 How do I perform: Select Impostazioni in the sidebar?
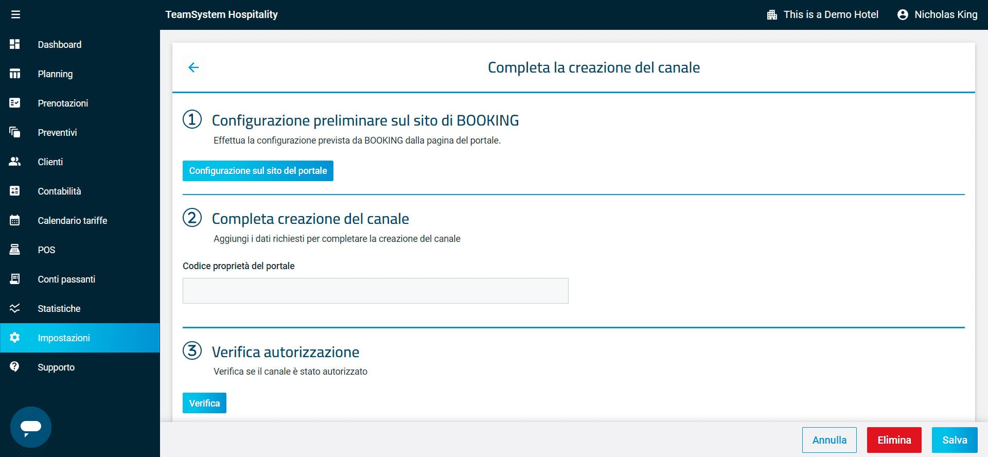[x=80, y=338]
